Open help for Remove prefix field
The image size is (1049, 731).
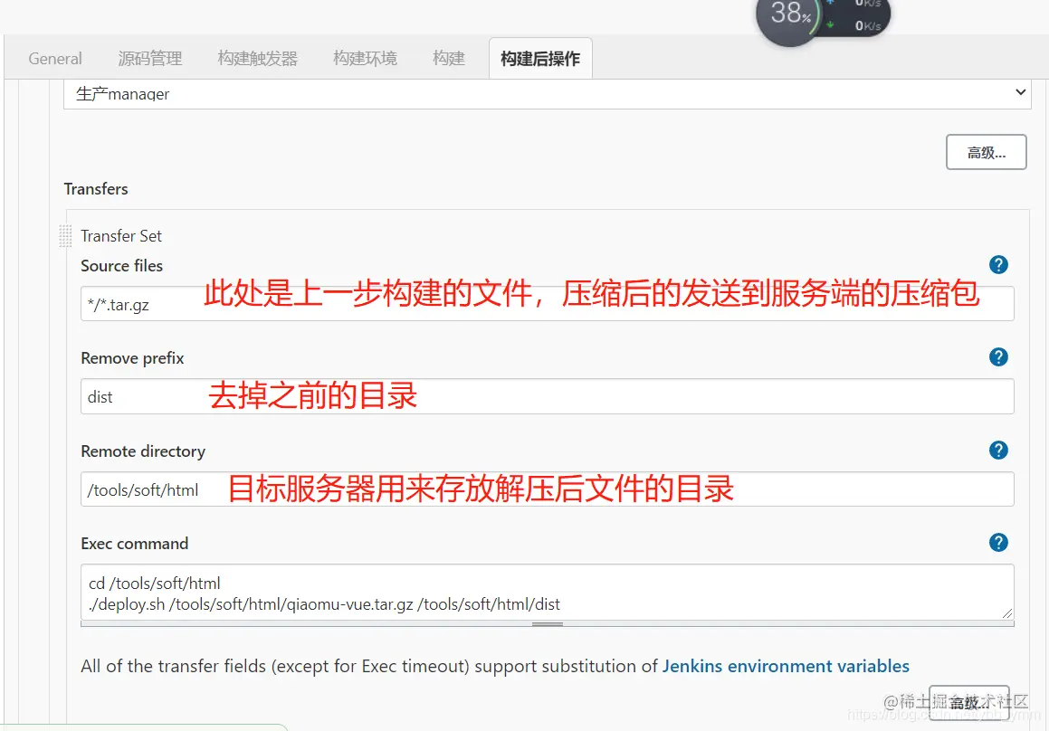(x=998, y=357)
